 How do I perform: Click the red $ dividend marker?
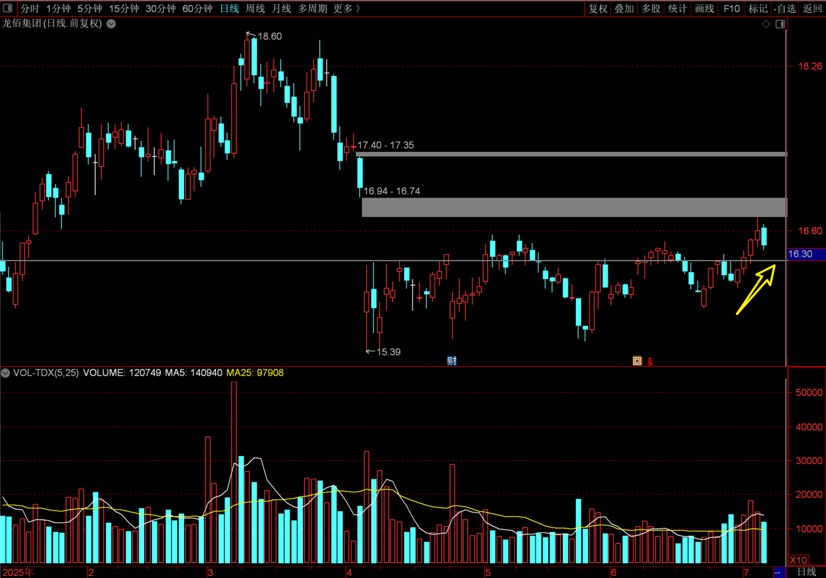tap(650, 362)
